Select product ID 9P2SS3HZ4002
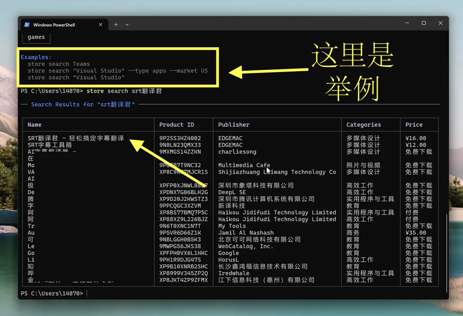463x316 pixels. pyautogui.click(x=180, y=138)
